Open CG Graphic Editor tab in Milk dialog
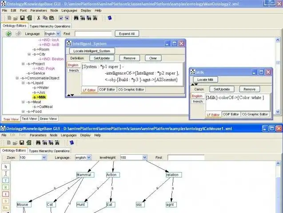The image size is (283, 213). tap(255, 114)
